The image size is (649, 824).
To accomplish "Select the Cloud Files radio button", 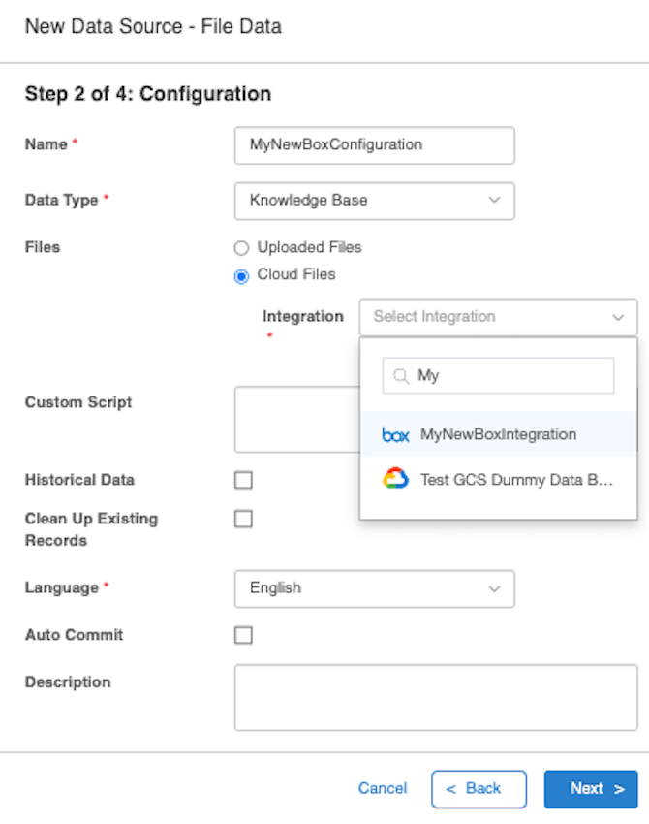I will point(241,276).
